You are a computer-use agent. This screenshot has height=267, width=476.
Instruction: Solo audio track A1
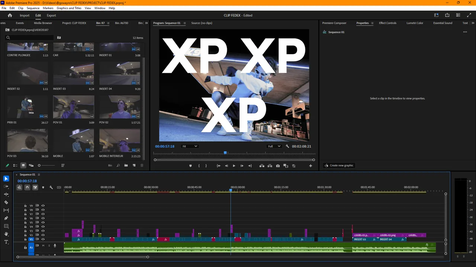pyautogui.click(x=49, y=245)
